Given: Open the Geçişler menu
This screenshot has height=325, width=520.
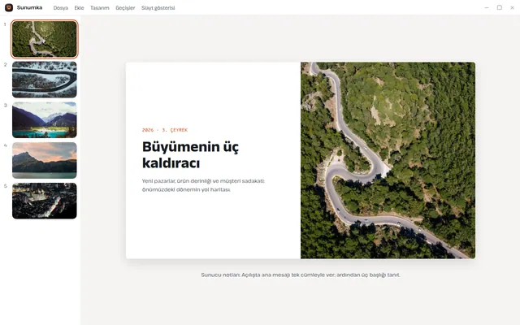Looking at the screenshot, I should (x=125, y=7).
